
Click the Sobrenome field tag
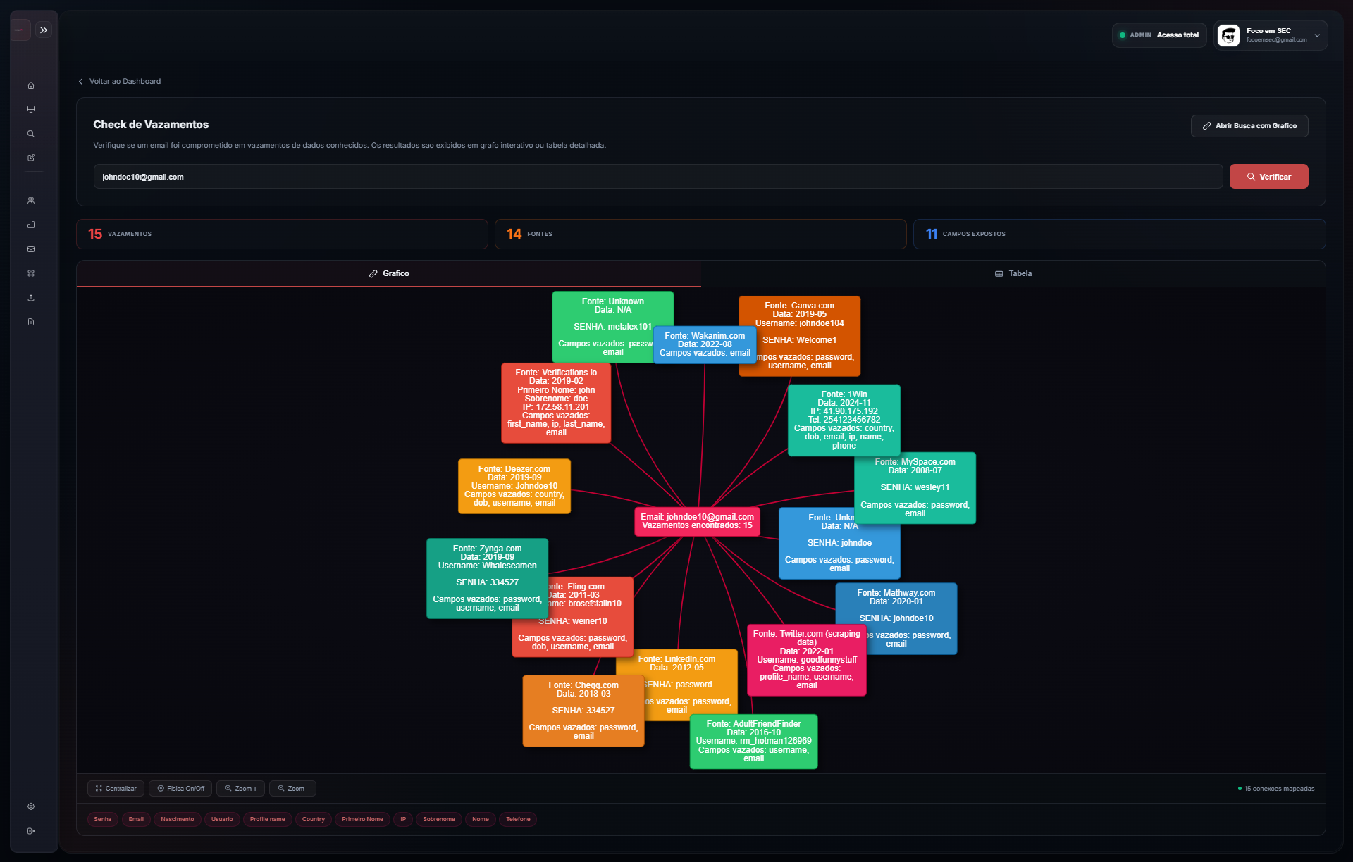pos(439,819)
